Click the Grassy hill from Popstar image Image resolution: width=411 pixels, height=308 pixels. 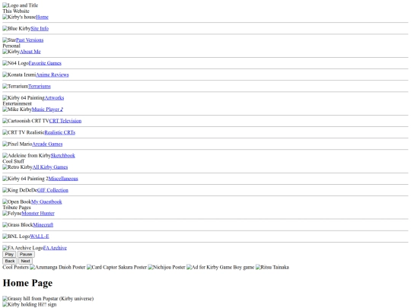(x=48, y=299)
